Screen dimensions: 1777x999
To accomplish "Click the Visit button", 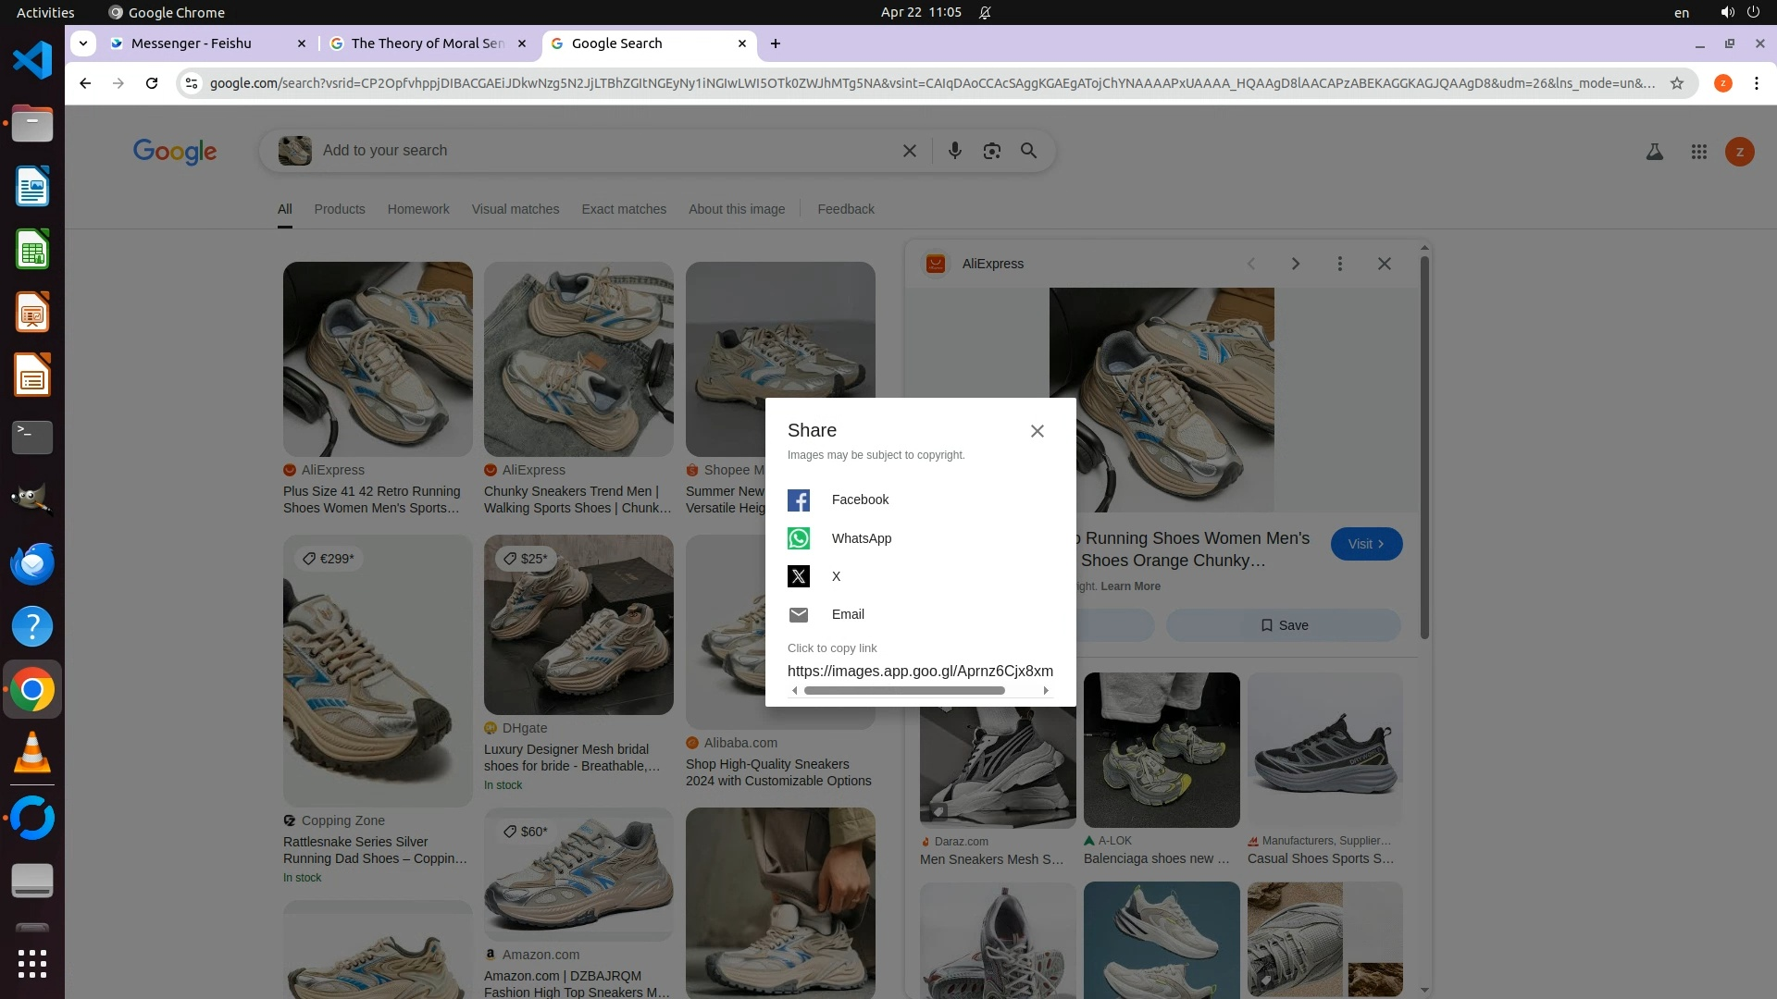I will pyautogui.click(x=1365, y=544).
